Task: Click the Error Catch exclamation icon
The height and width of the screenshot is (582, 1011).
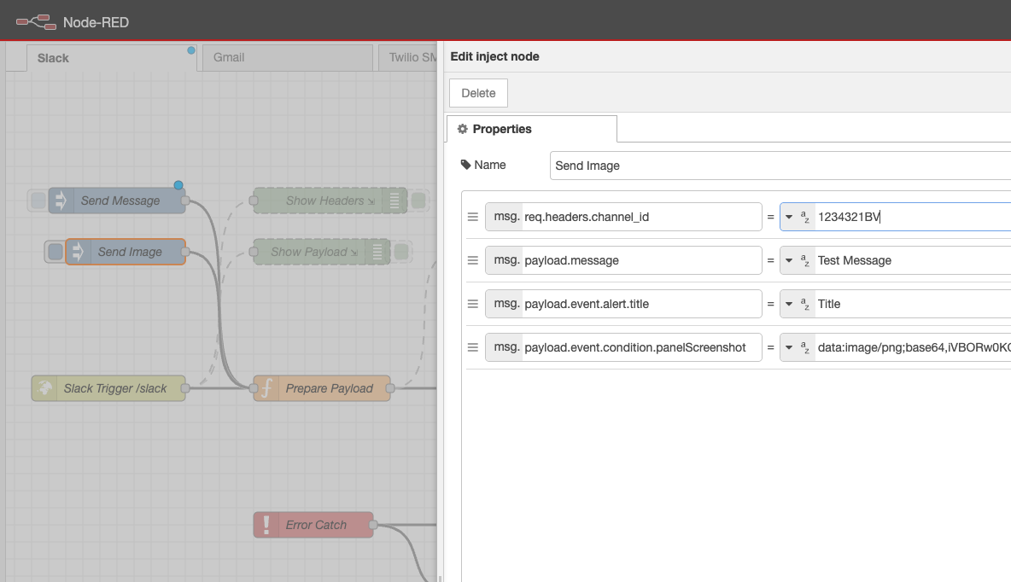Action: (x=266, y=525)
